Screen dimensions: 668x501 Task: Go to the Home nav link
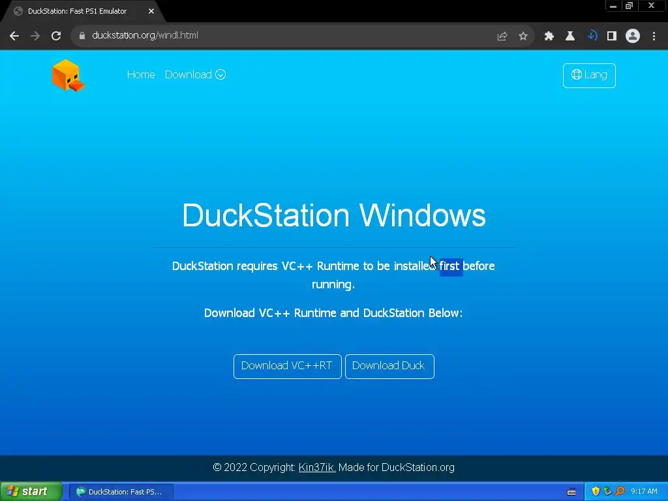point(141,74)
